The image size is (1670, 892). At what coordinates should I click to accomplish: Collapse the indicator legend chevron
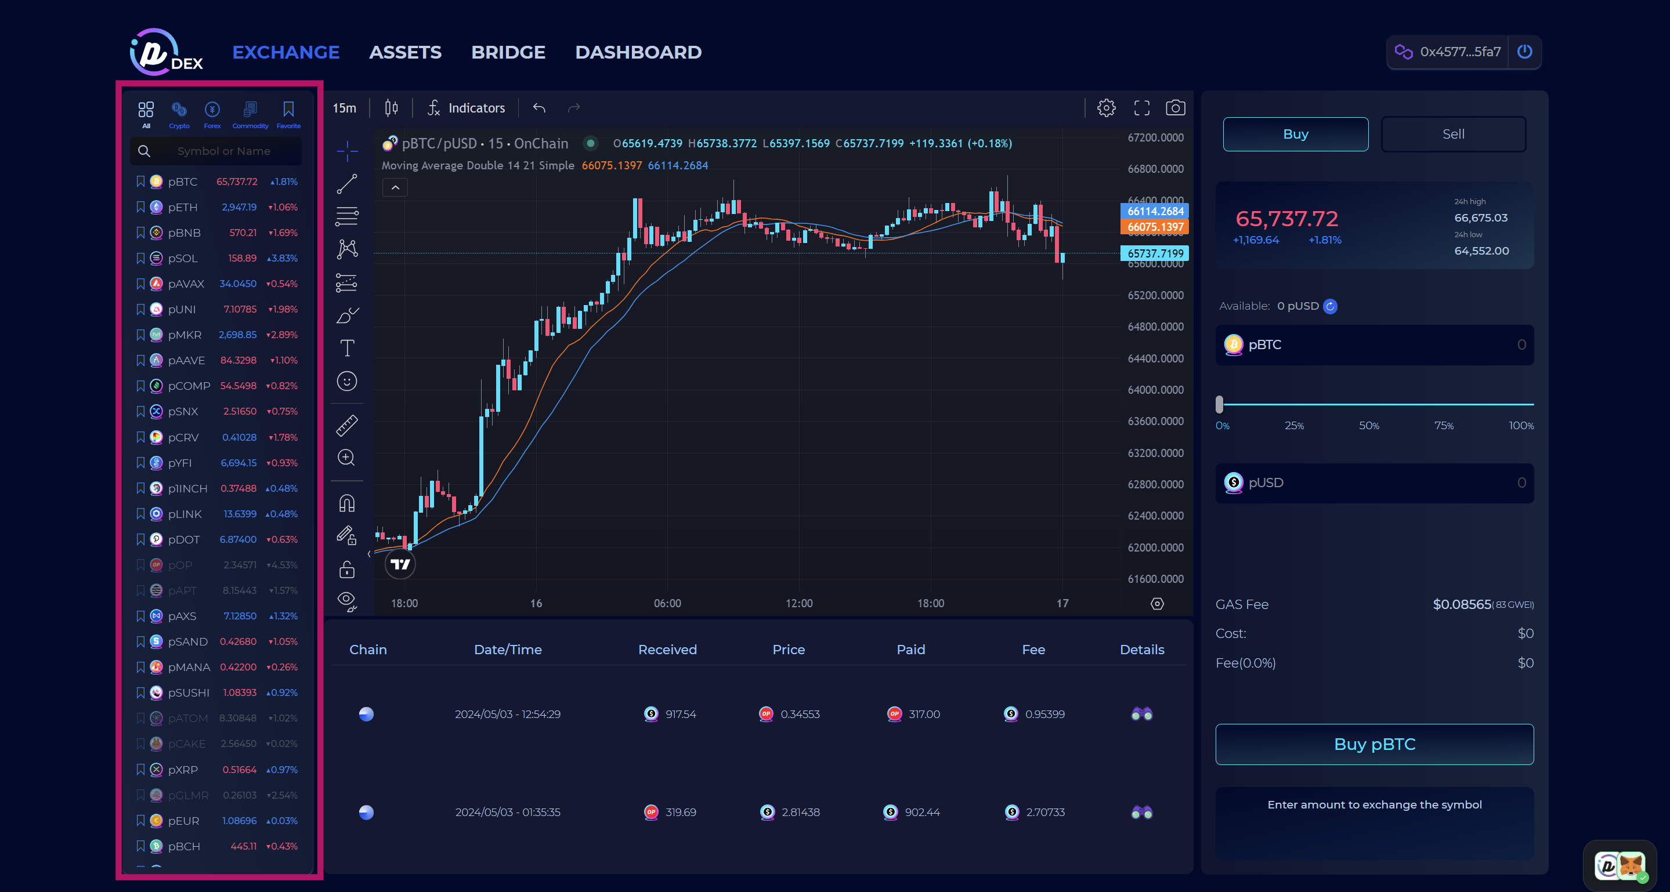395,188
